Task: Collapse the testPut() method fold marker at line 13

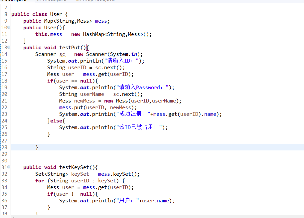Action: click(x=9, y=47)
